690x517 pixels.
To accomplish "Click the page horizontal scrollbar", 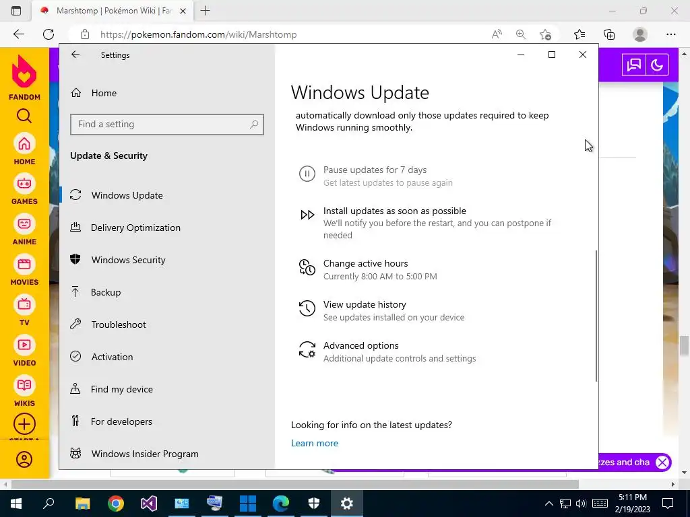I will [x=295, y=484].
